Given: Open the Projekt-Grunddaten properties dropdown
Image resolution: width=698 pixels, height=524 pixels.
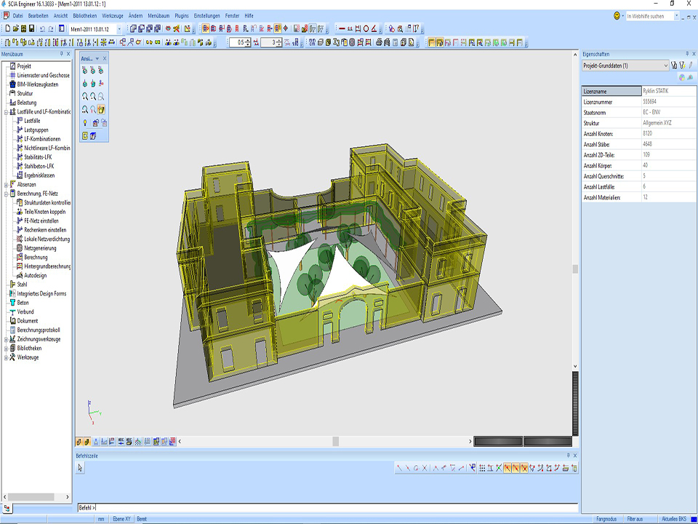Looking at the screenshot, I should (x=665, y=65).
